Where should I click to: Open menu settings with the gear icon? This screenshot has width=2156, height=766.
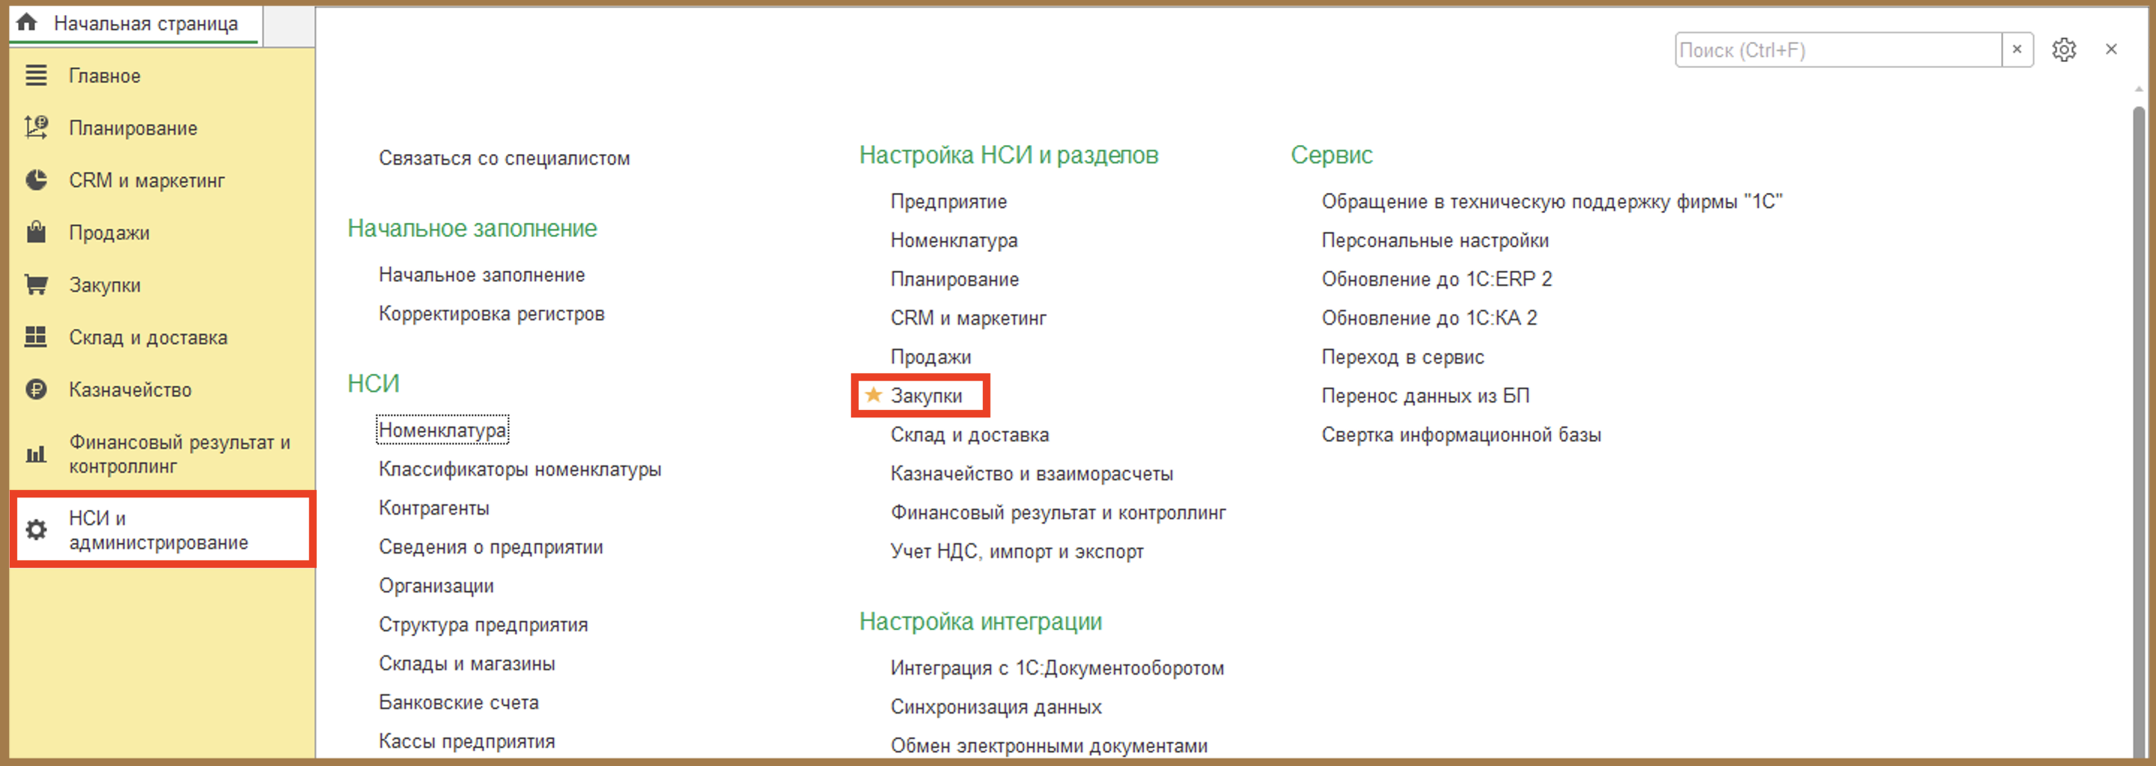pyautogui.click(x=2064, y=50)
